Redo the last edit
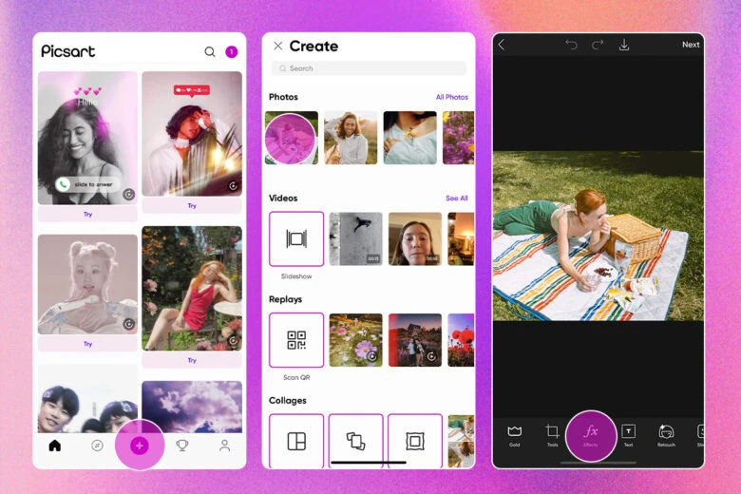This screenshot has width=741, height=494. pos(598,45)
